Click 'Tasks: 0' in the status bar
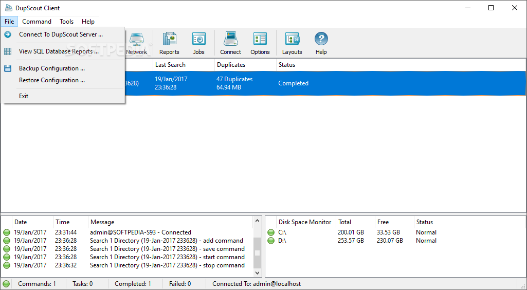Viewport: 527px width, 290px height. (x=83, y=284)
